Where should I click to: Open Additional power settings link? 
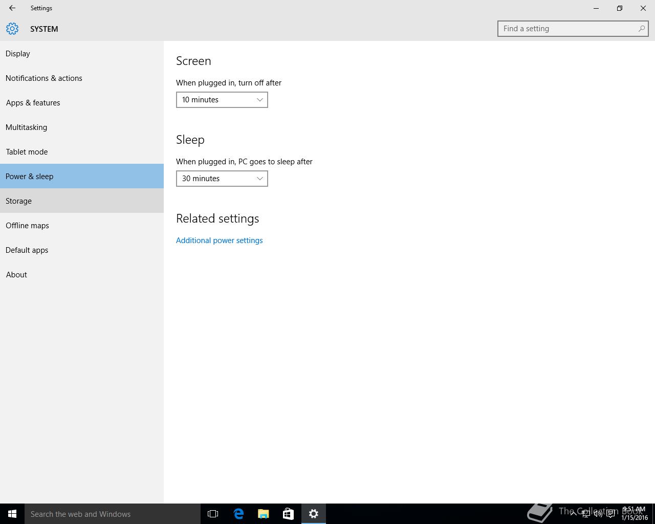(219, 241)
